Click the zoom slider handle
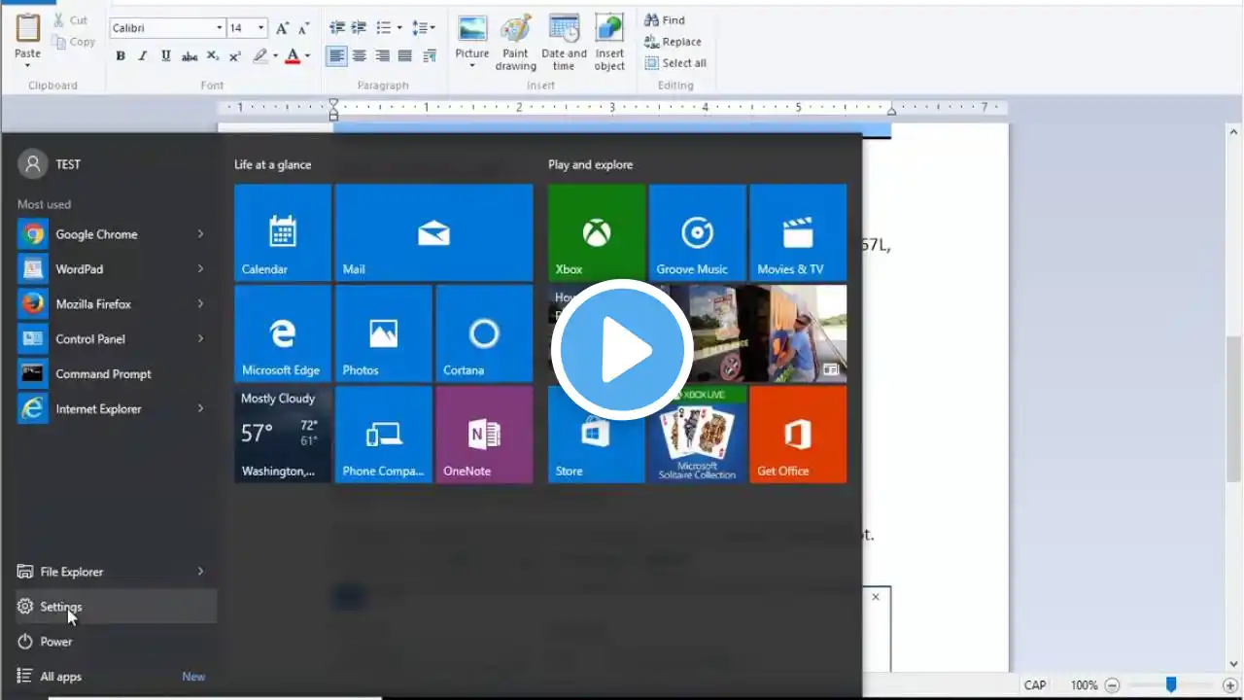This screenshot has width=1244, height=700. (1171, 685)
